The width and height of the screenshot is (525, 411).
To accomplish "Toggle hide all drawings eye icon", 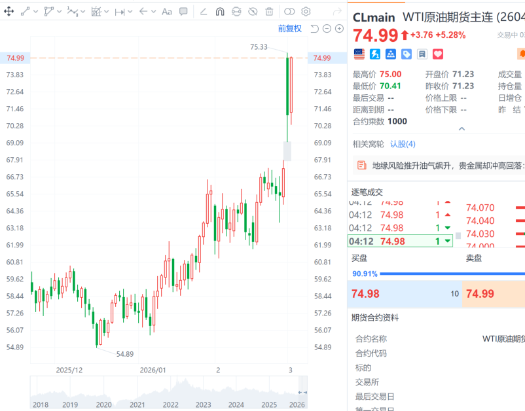I will [x=253, y=11].
